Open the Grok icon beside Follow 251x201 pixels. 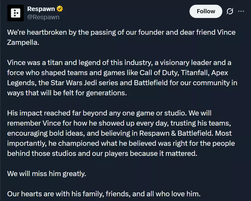[230, 11]
